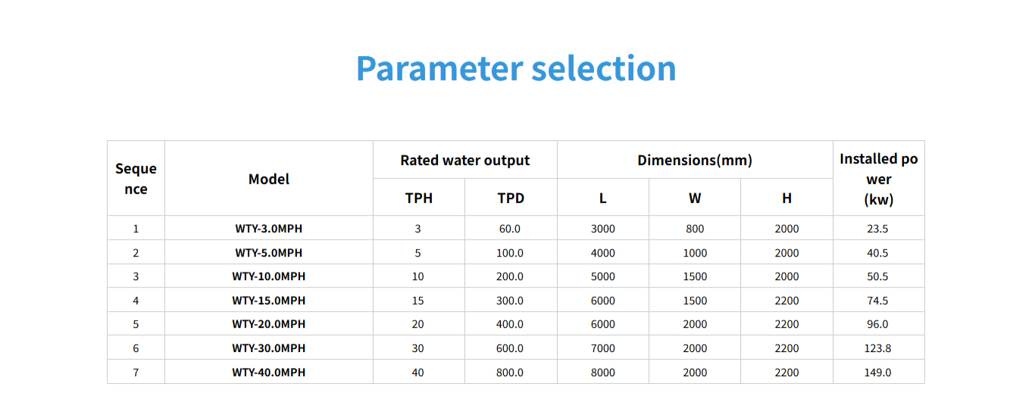Click the Rated water output header

pyautogui.click(x=465, y=160)
